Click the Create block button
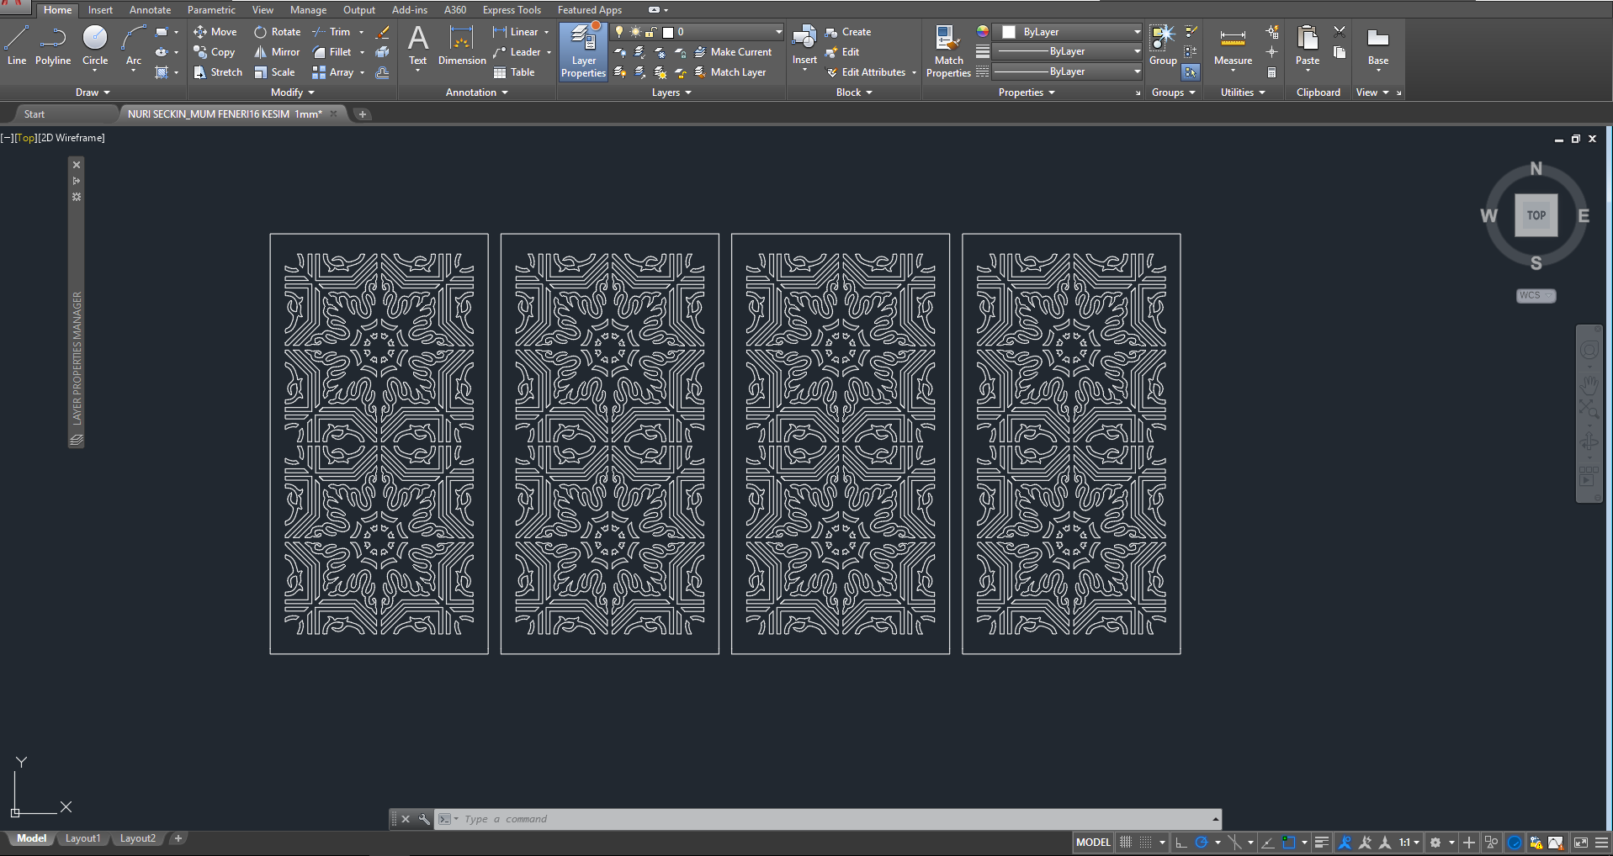Screen dimensions: 1613x856 coord(848,32)
